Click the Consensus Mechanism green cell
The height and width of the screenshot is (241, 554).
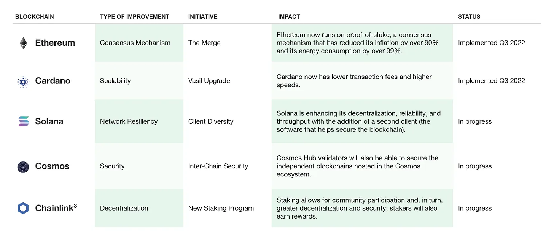click(x=139, y=43)
